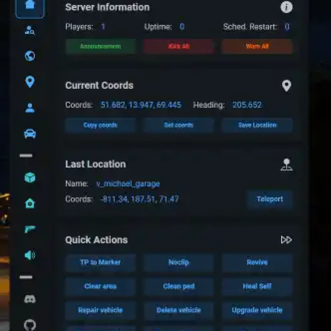
Task: Click the Set coords button
Action: (x=179, y=125)
